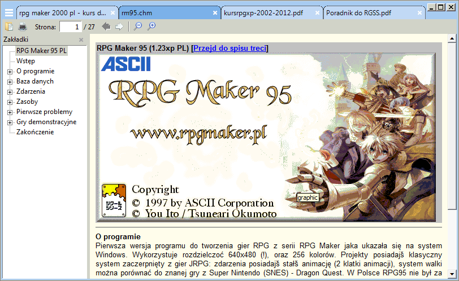
Task: Click scrollbar up arrow
Action: coord(452,38)
